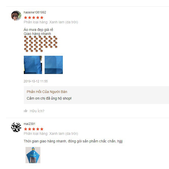This screenshot has width=169, height=169.
Task: Click first star in haosike1061992's rating
Action: [x=26, y=17]
